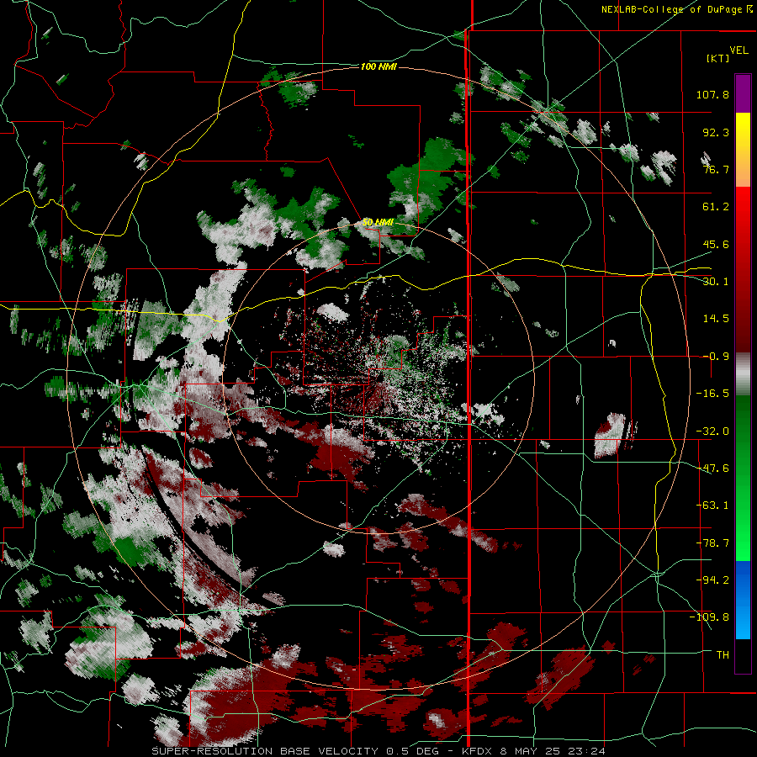This screenshot has width=757, height=757.
Task: Click the 30.1 velocity scale value
Action: pos(716,282)
